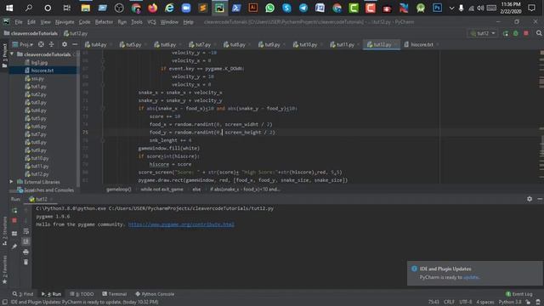Open Skype from the taskbar

coord(286,8)
